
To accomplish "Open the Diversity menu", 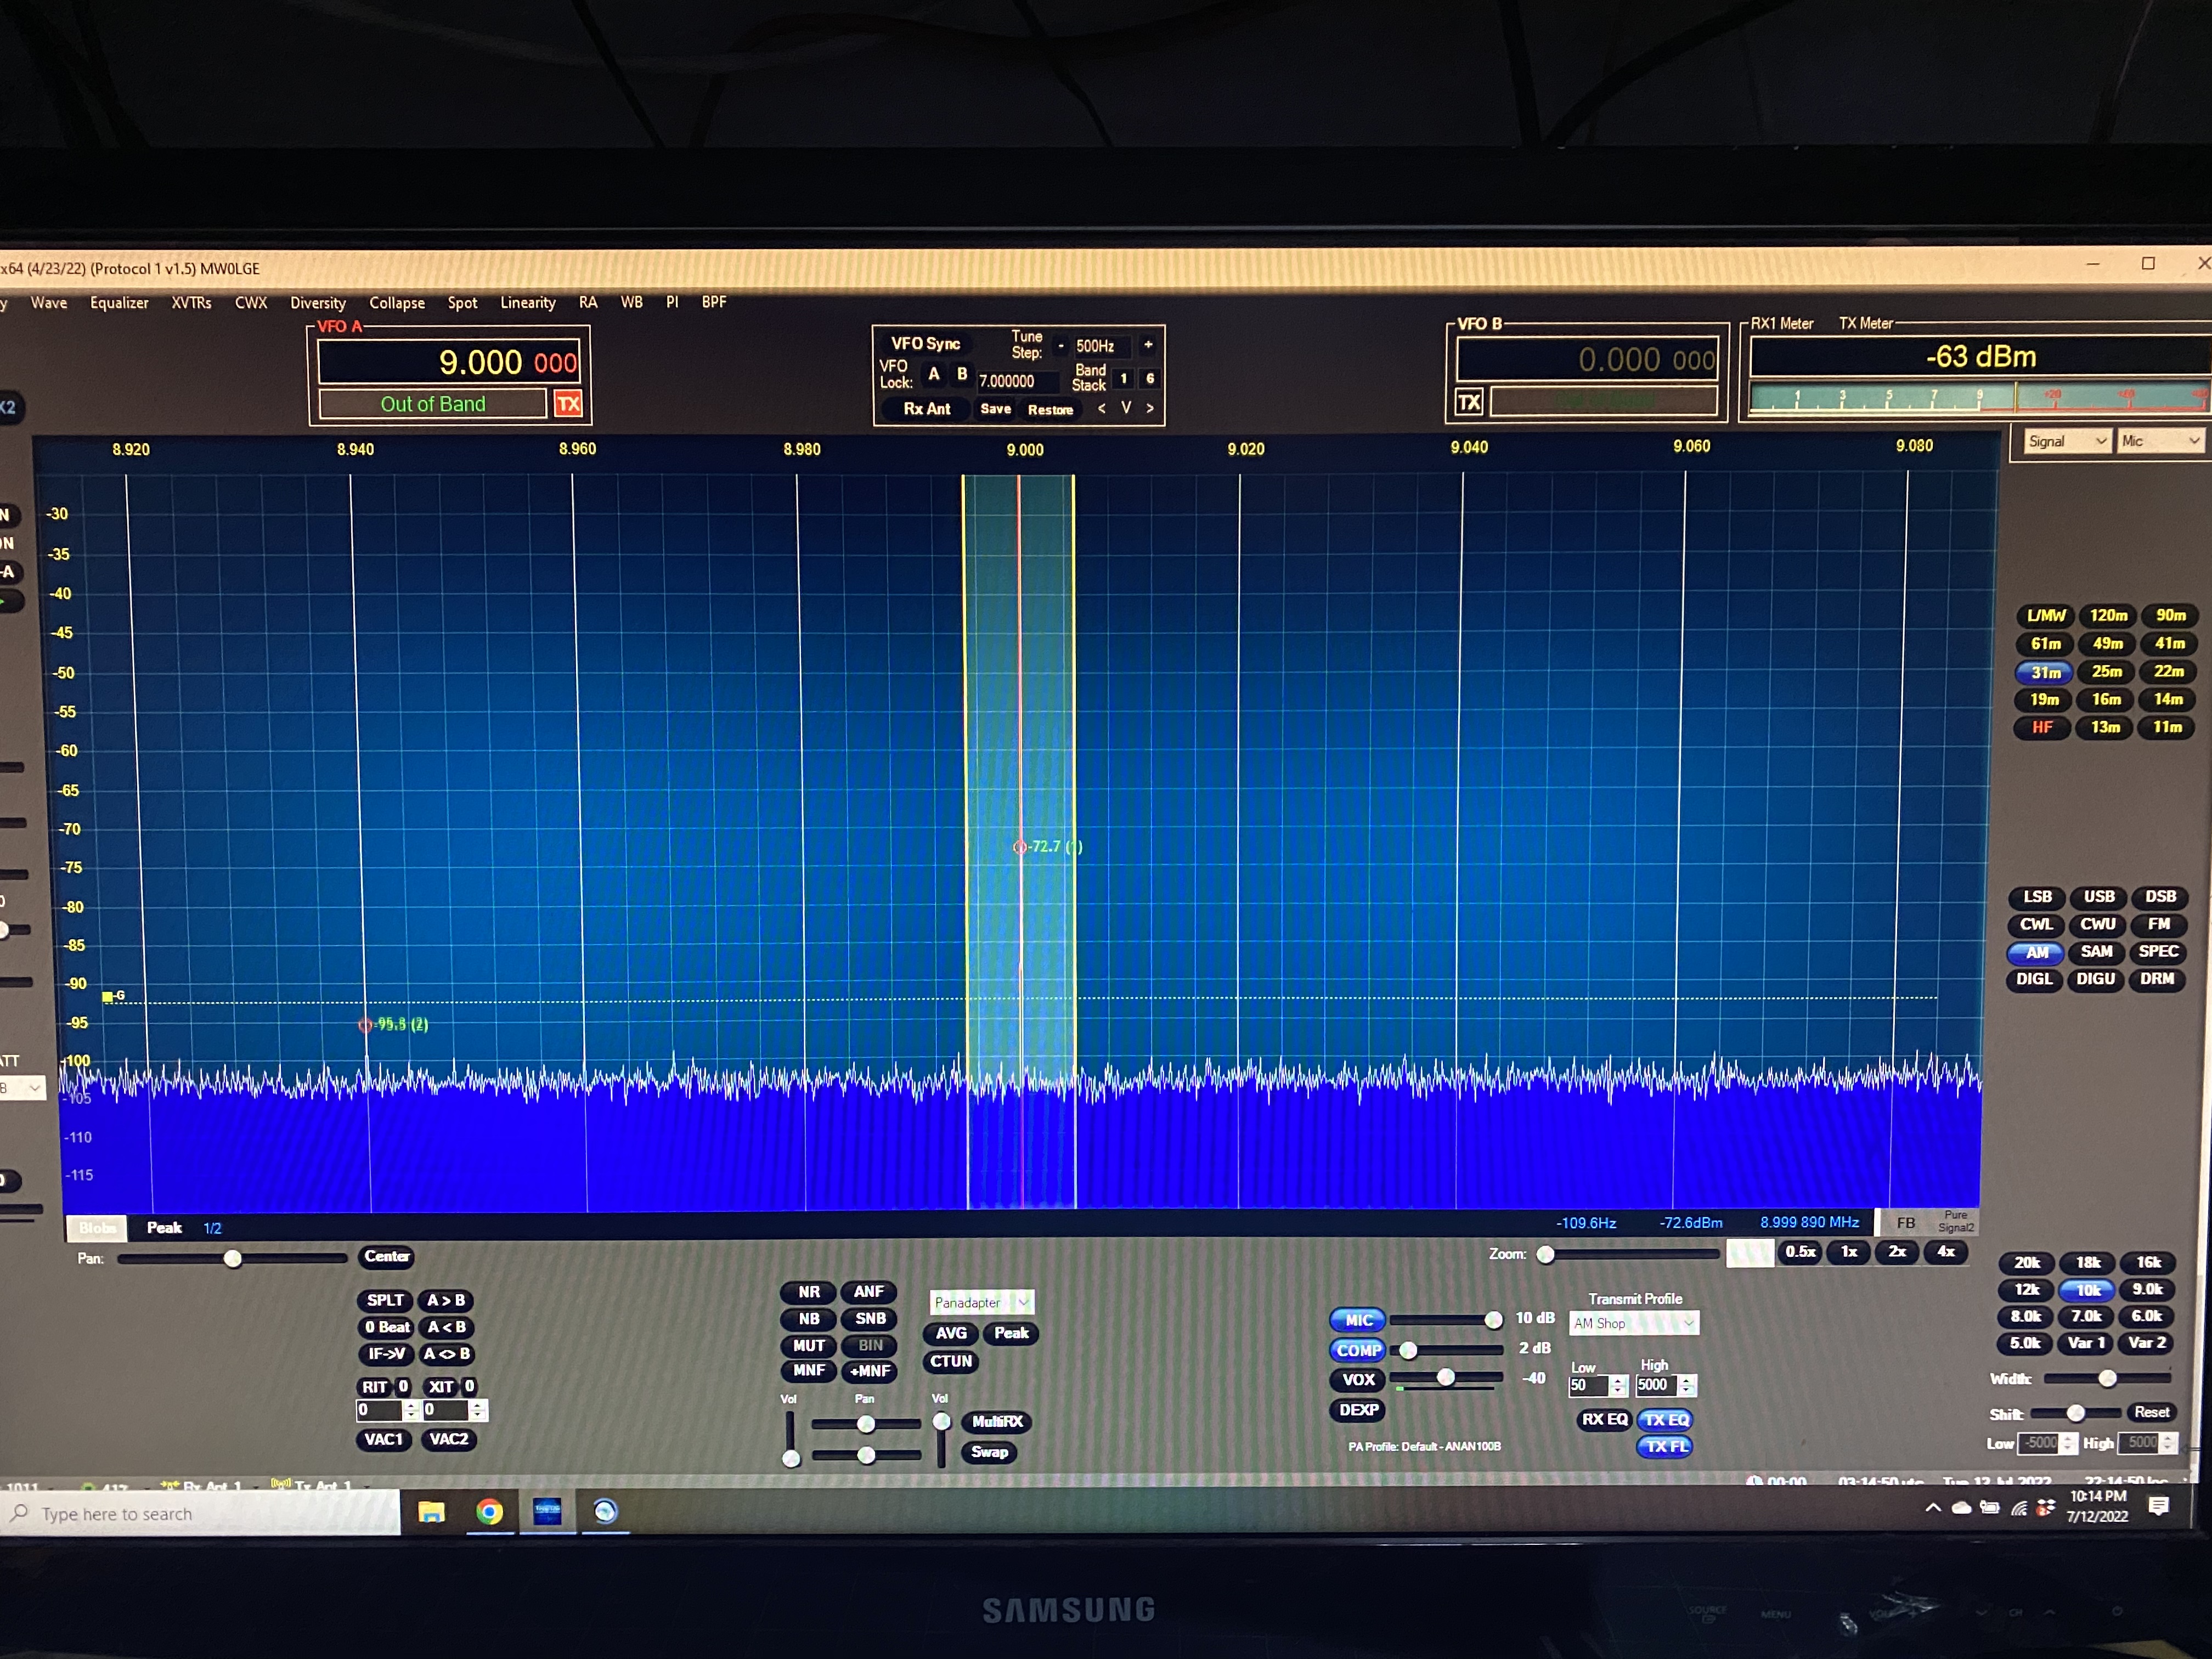I will point(318,303).
